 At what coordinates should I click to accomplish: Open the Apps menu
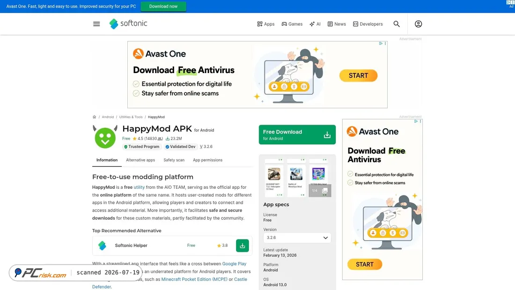click(x=266, y=24)
